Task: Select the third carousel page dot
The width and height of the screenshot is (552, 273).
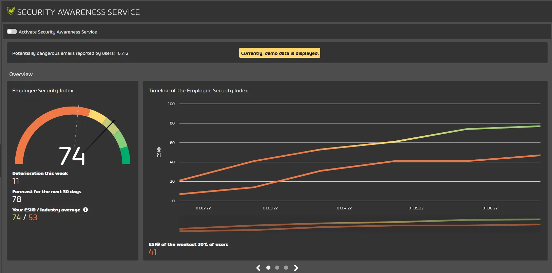Action: coord(286,268)
